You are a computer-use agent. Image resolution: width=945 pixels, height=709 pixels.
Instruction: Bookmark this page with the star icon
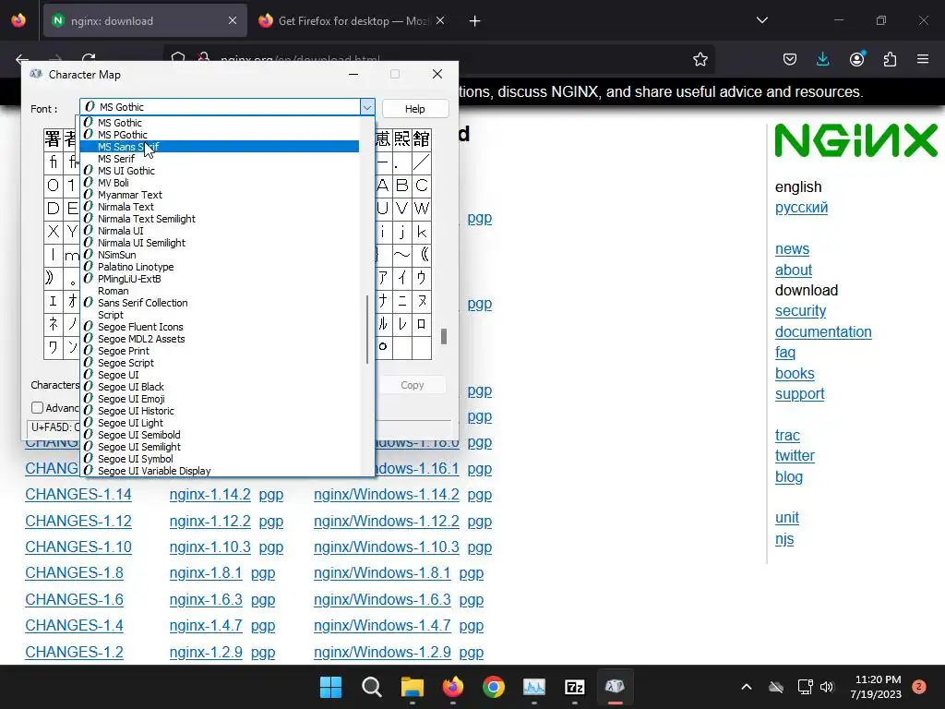coord(700,59)
